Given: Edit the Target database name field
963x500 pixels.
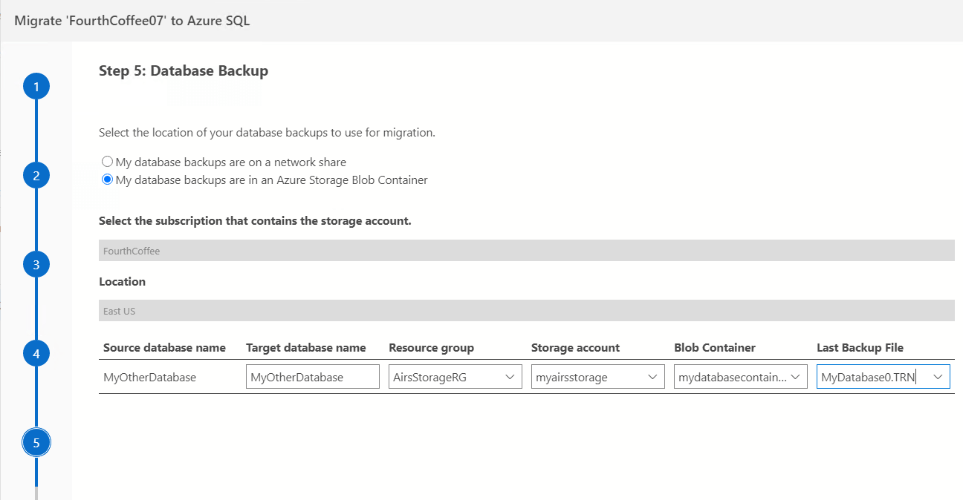Looking at the screenshot, I should (x=312, y=377).
